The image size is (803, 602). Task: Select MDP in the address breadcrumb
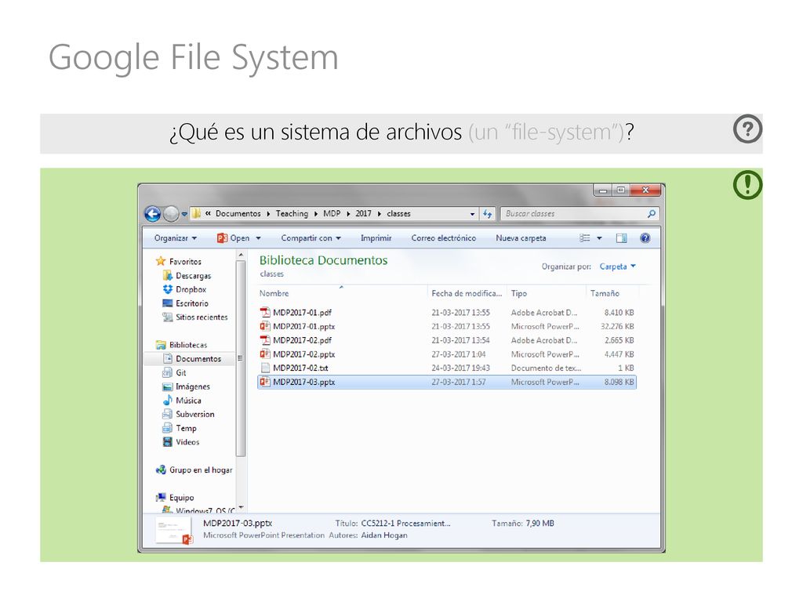click(x=332, y=213)
